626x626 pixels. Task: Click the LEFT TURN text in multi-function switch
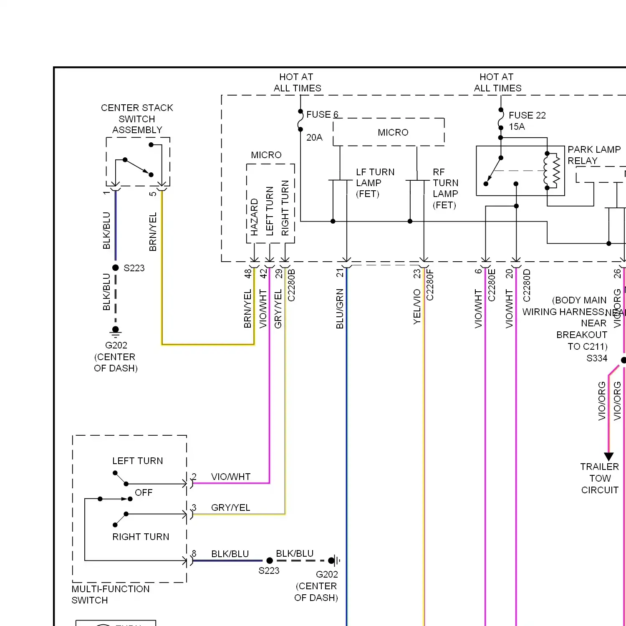138,461
